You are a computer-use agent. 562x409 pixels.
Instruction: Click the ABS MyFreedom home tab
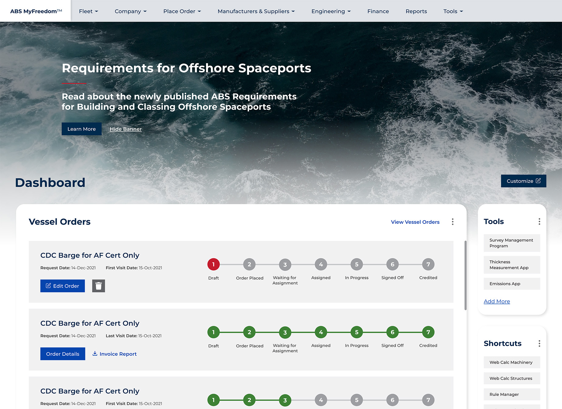click(36, 11)
